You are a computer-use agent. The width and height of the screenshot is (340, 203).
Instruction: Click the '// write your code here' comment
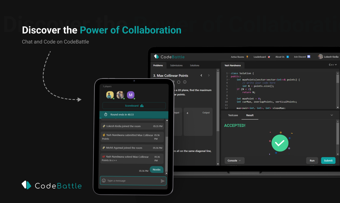(259, 83)
